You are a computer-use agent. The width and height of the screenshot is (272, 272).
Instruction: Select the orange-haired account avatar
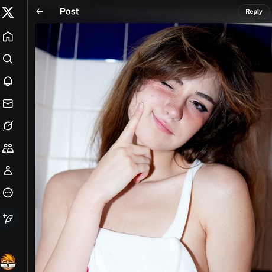(x=8, y=261)
